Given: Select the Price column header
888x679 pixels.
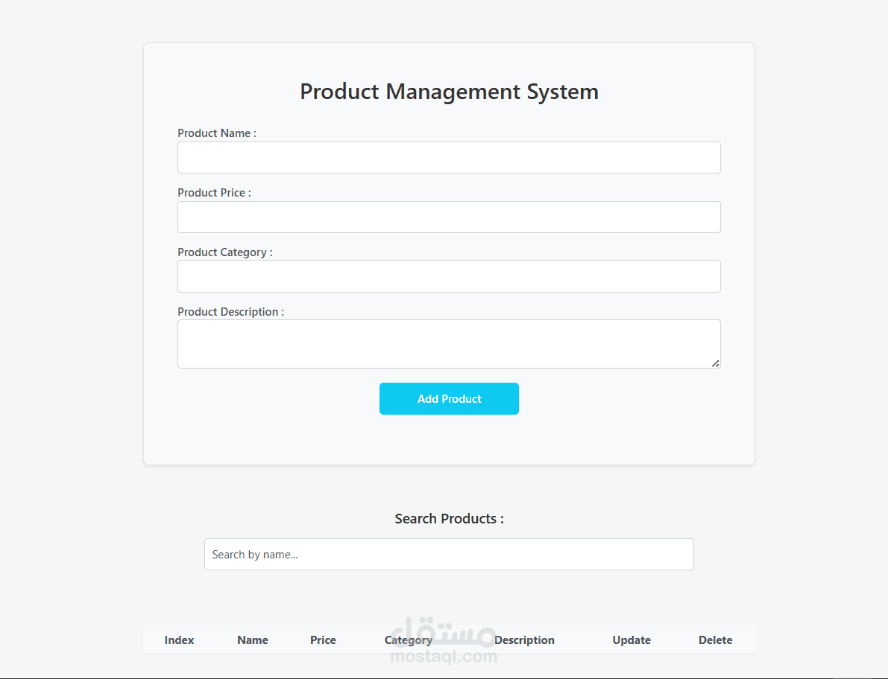Looking at the screenshot, I should 323,640.
